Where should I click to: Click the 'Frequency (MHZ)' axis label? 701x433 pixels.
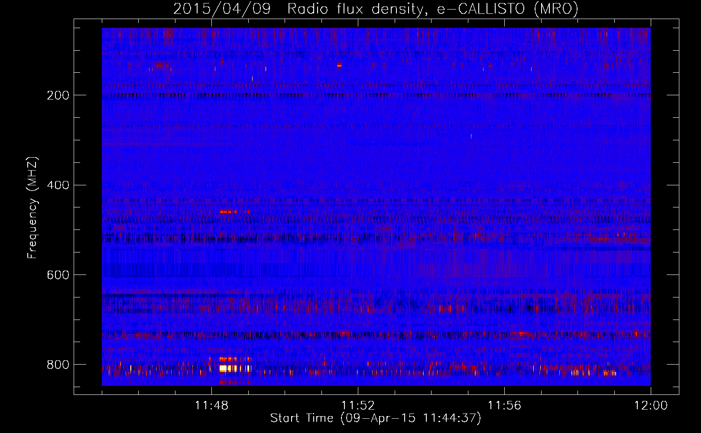[x=32, y=208]
